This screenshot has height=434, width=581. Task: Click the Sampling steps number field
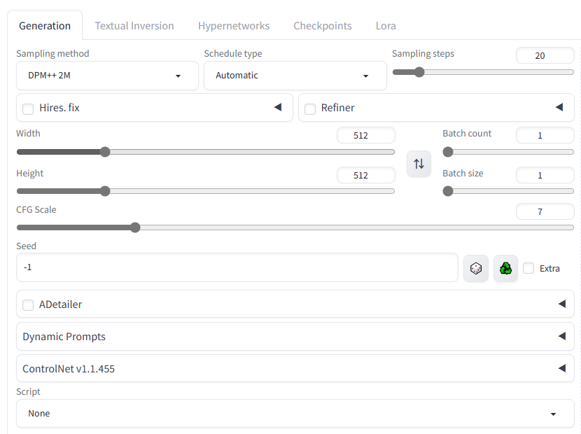coord(545,55)
